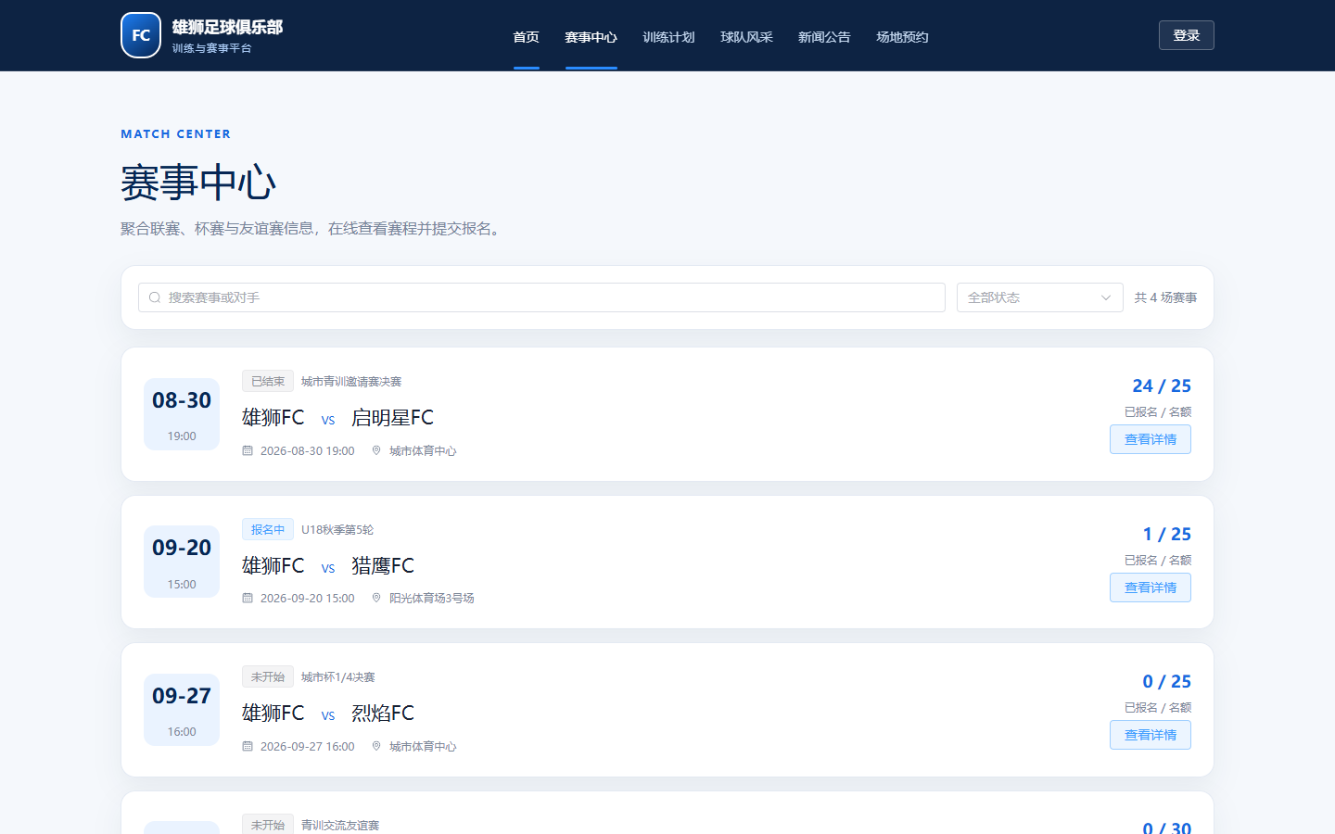Click the location pin beside 城市体育中心 in the 启明星FC match
Screen dimensions: 1335x834
376,450
